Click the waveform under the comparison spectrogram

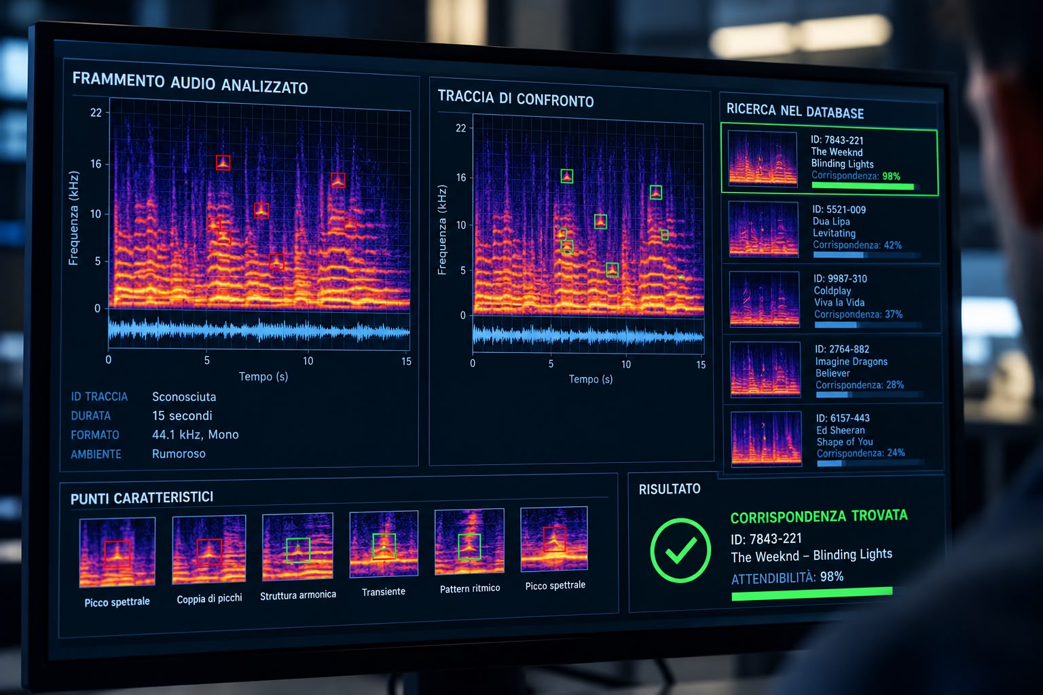pos(588,335)
